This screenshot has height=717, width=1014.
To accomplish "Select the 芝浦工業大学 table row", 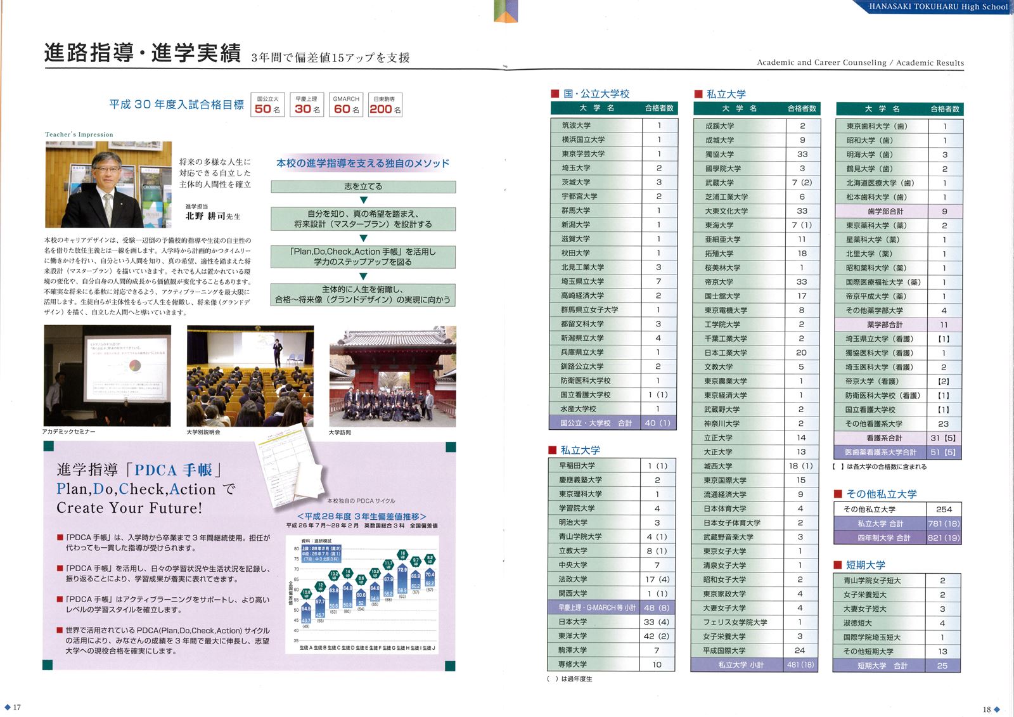I will pos(757,197).
